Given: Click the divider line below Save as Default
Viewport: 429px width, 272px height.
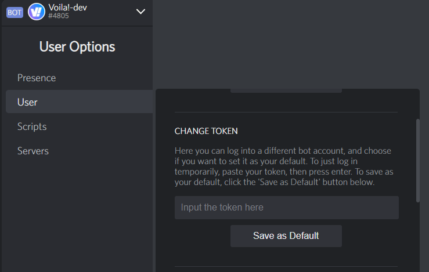Looking at the screenshot, I should 286,266.
